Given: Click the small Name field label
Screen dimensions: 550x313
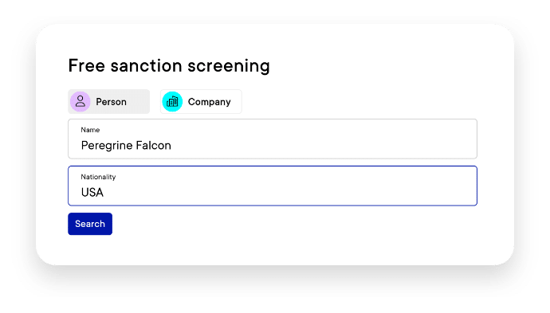Looking at the screenshot, I should click(90, 130).
